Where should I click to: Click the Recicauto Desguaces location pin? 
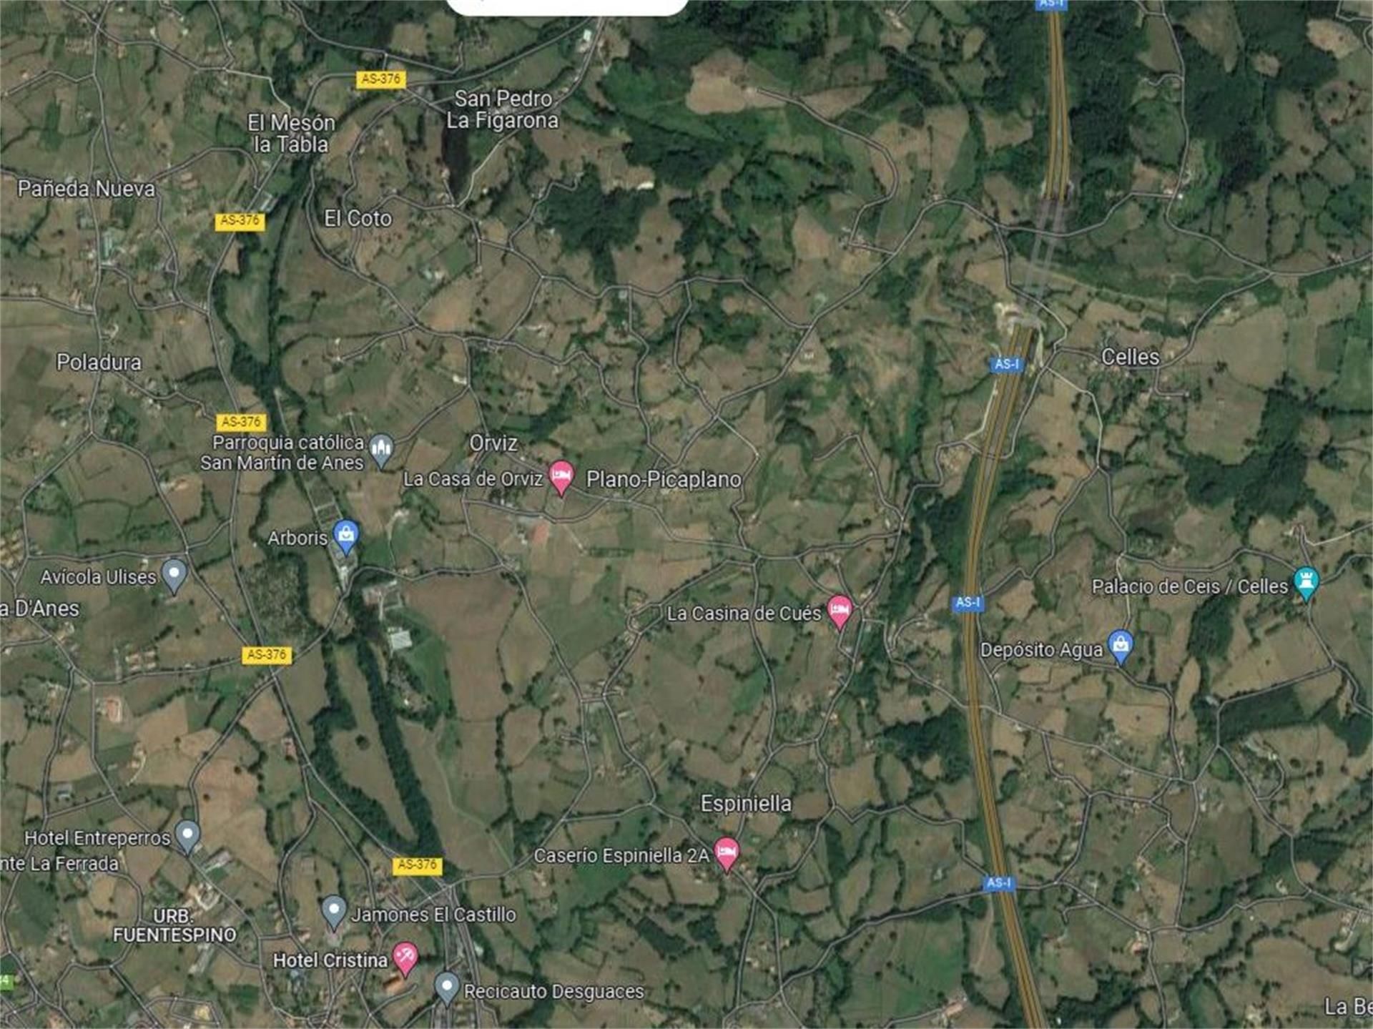[x=447, y=989]
